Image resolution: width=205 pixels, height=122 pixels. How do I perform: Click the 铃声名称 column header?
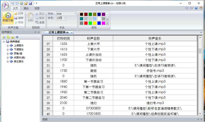pyautogui.click(x=93, y=39)
